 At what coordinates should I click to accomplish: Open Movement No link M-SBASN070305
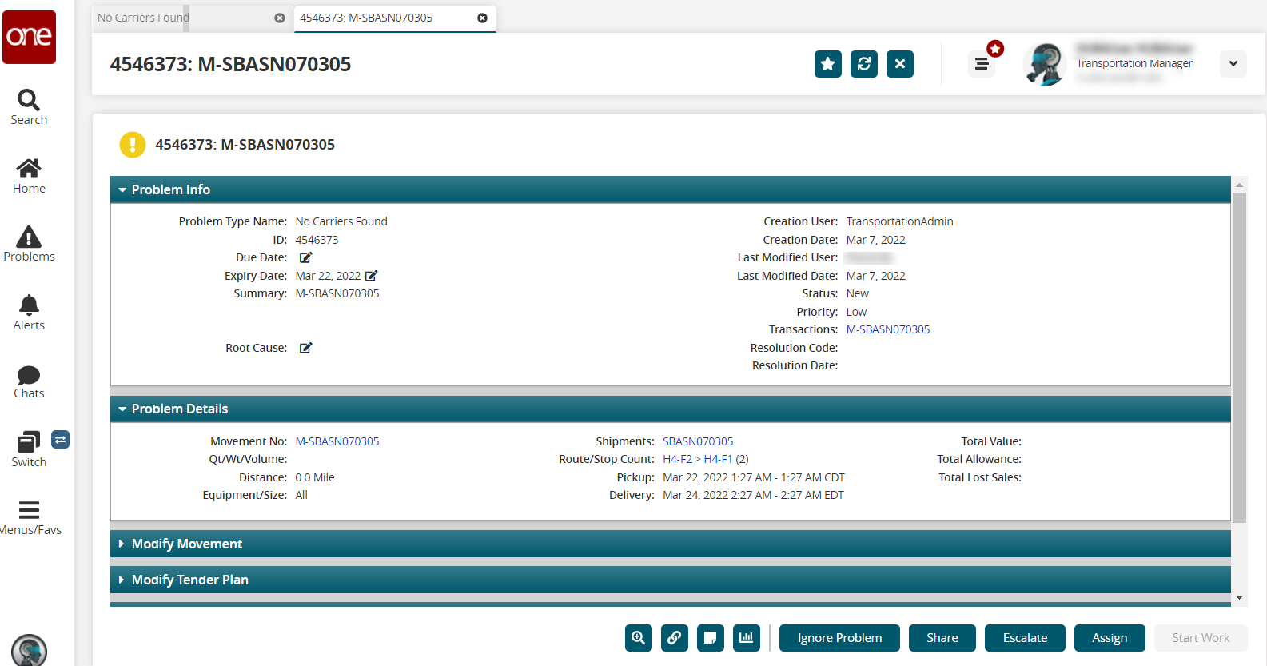point(337,441)
